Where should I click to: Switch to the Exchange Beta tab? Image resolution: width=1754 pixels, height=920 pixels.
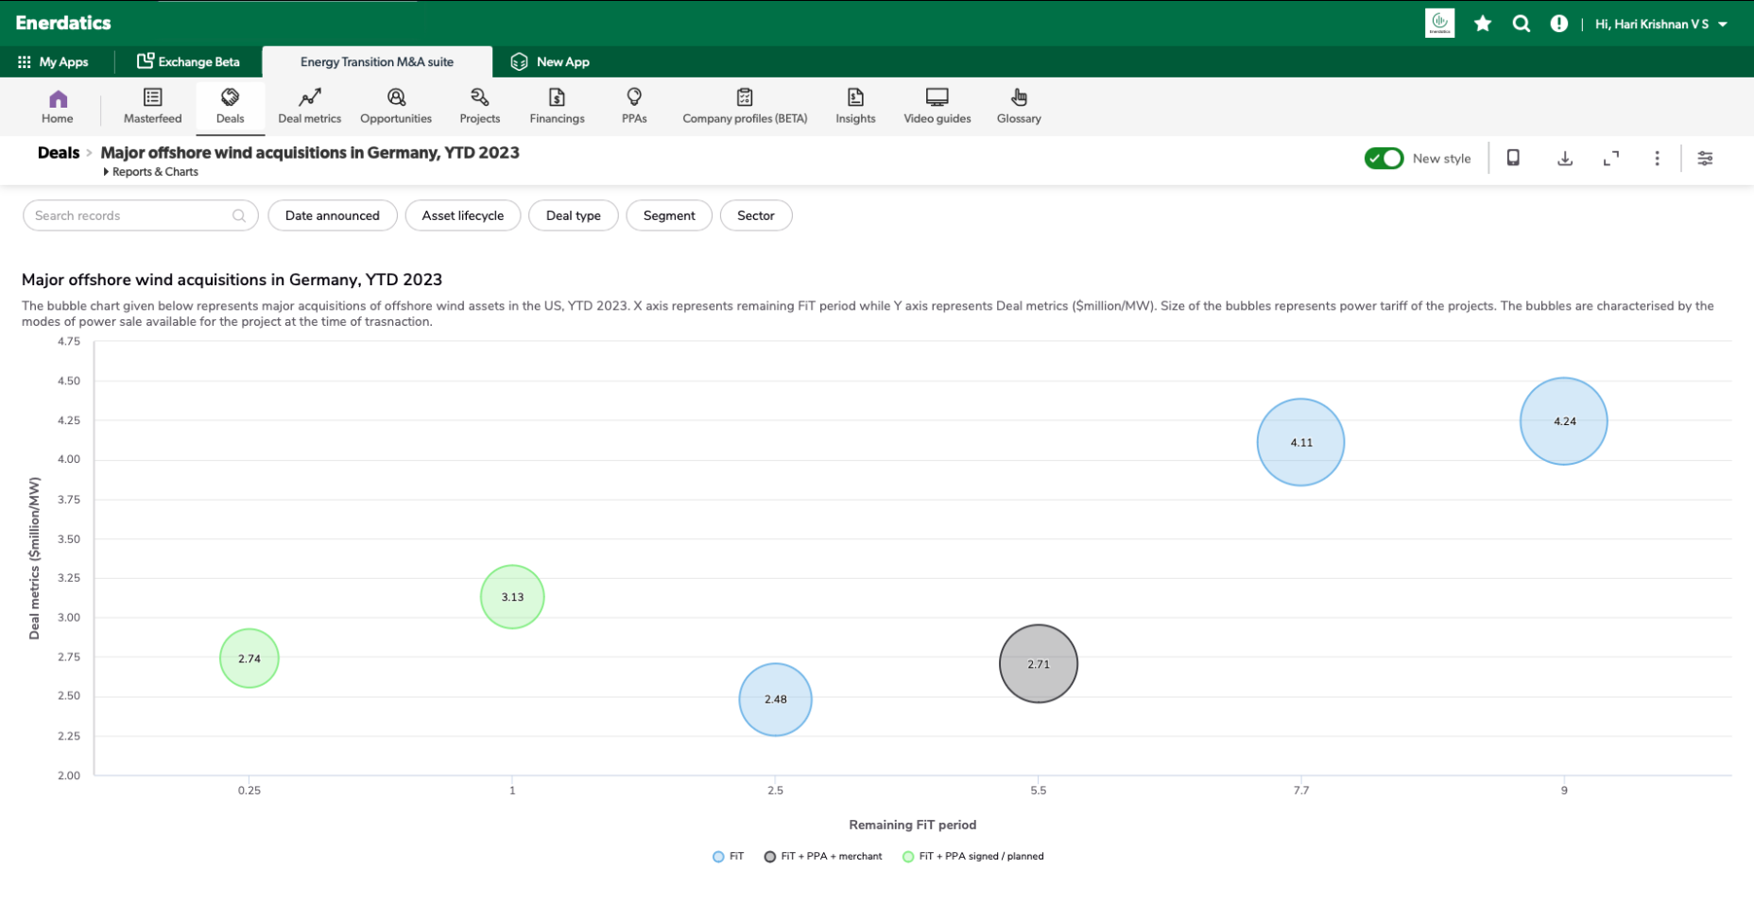(188, 61)
